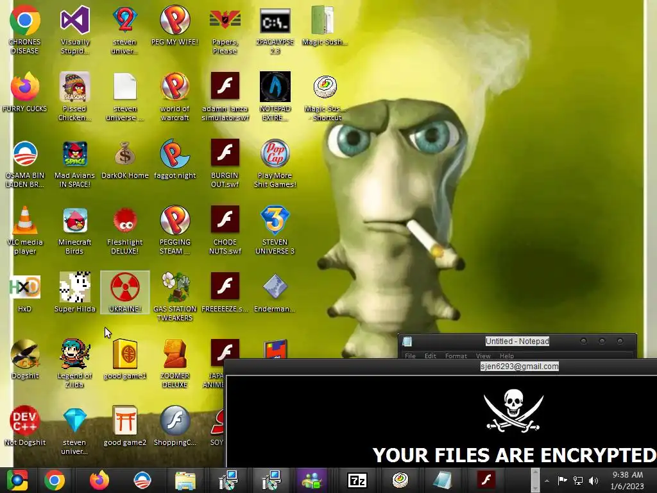The height and width of the screenshot is (493, 657).
Task: Open the clock showing 9:38 AM
Action: (x=627, y=480)
